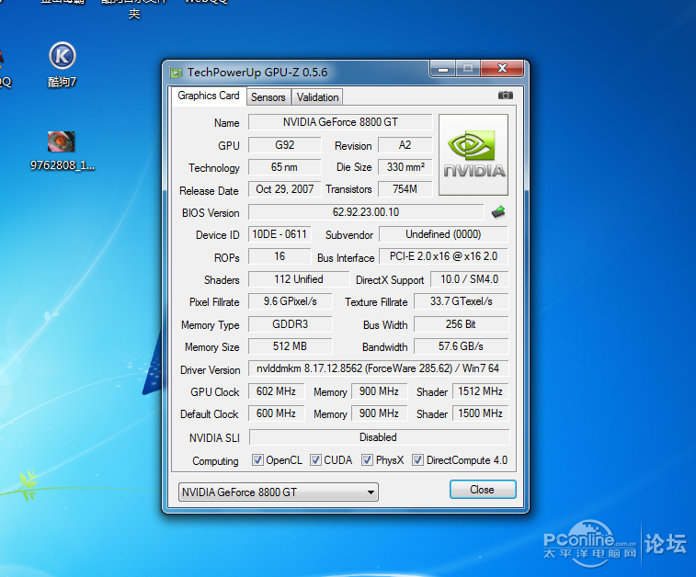Click the GPU Clock Shader value 1512 MHz
This screenshot has height=577, width=696.
(x=480, y=391)
